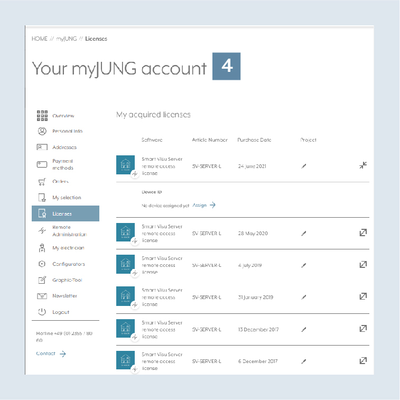
Task: Click Licenses in the breadcrumb
Action: [x=96, y=39]
